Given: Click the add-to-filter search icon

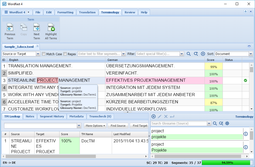Looking at the screenshot, I should pos(196,54).
